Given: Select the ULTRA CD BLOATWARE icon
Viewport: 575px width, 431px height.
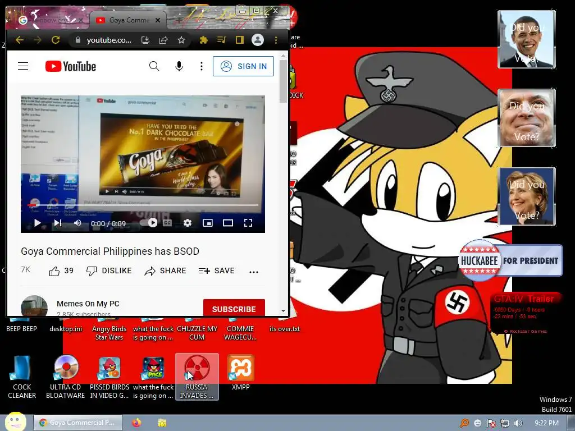Looking at the screenshot, I should click(x=66, y=378).
